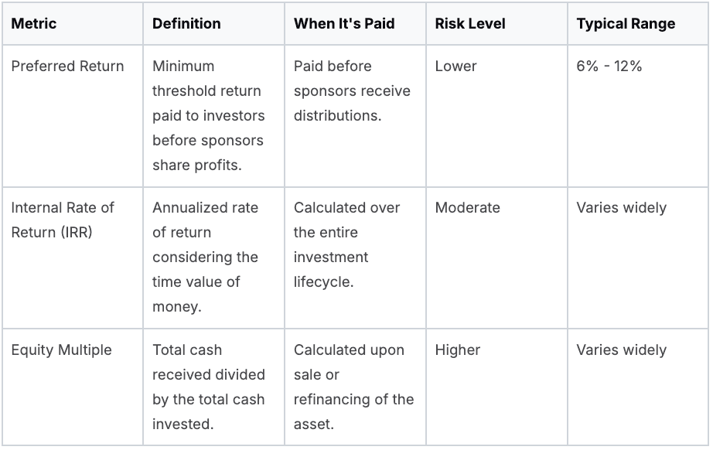The image size is (713, 450).
Task: Click the Preferred Return metric cell
Action: coord(67,66)
